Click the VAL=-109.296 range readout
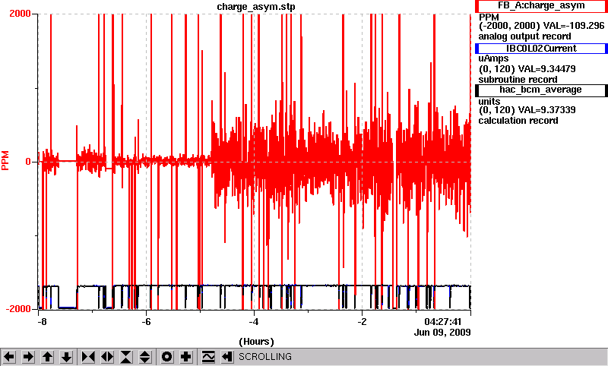608x366 pixels. tap(574, 26)
